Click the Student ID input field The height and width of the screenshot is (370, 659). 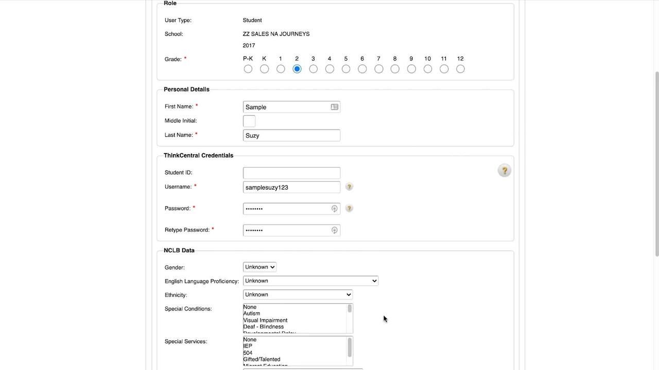[x=291, y=173]
